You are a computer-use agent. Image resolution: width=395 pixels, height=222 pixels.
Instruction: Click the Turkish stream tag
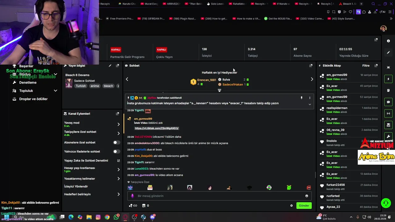pyautogui.click(x=81, y=86)
